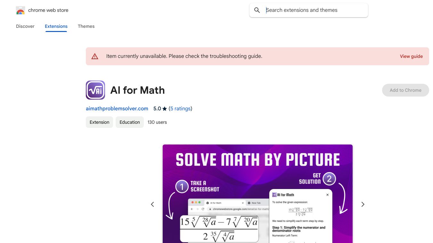The width and height of the screenshot is (433, 243).
Task: Click the red warning triangle icon
Action: coord(95,56)
